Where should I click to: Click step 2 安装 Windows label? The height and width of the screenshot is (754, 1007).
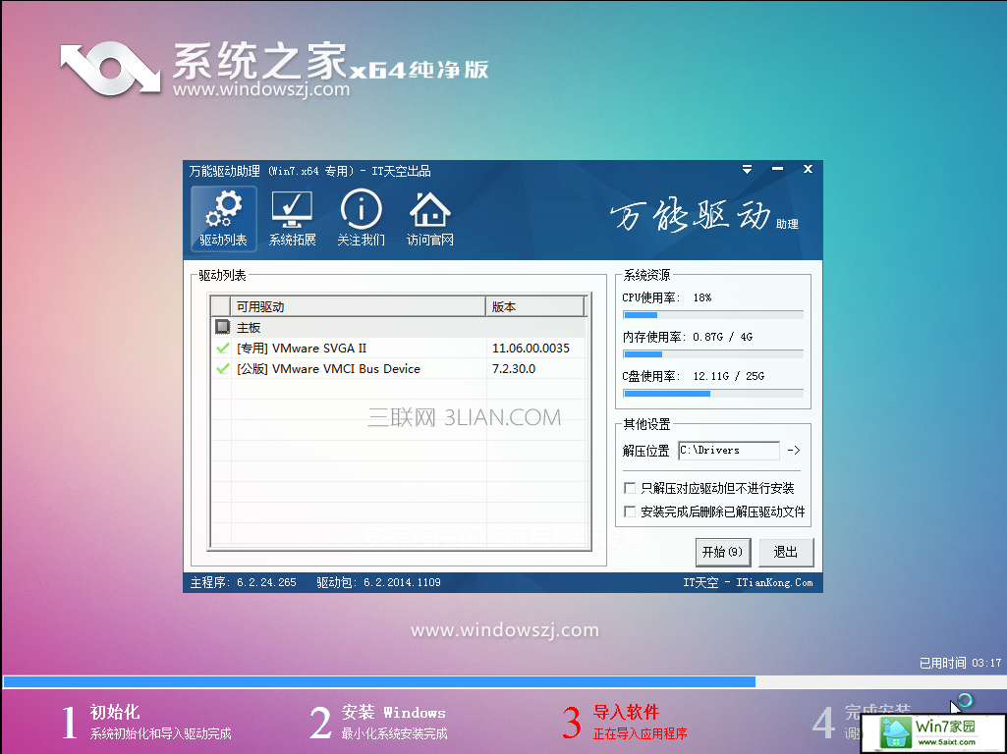(394, 712)
